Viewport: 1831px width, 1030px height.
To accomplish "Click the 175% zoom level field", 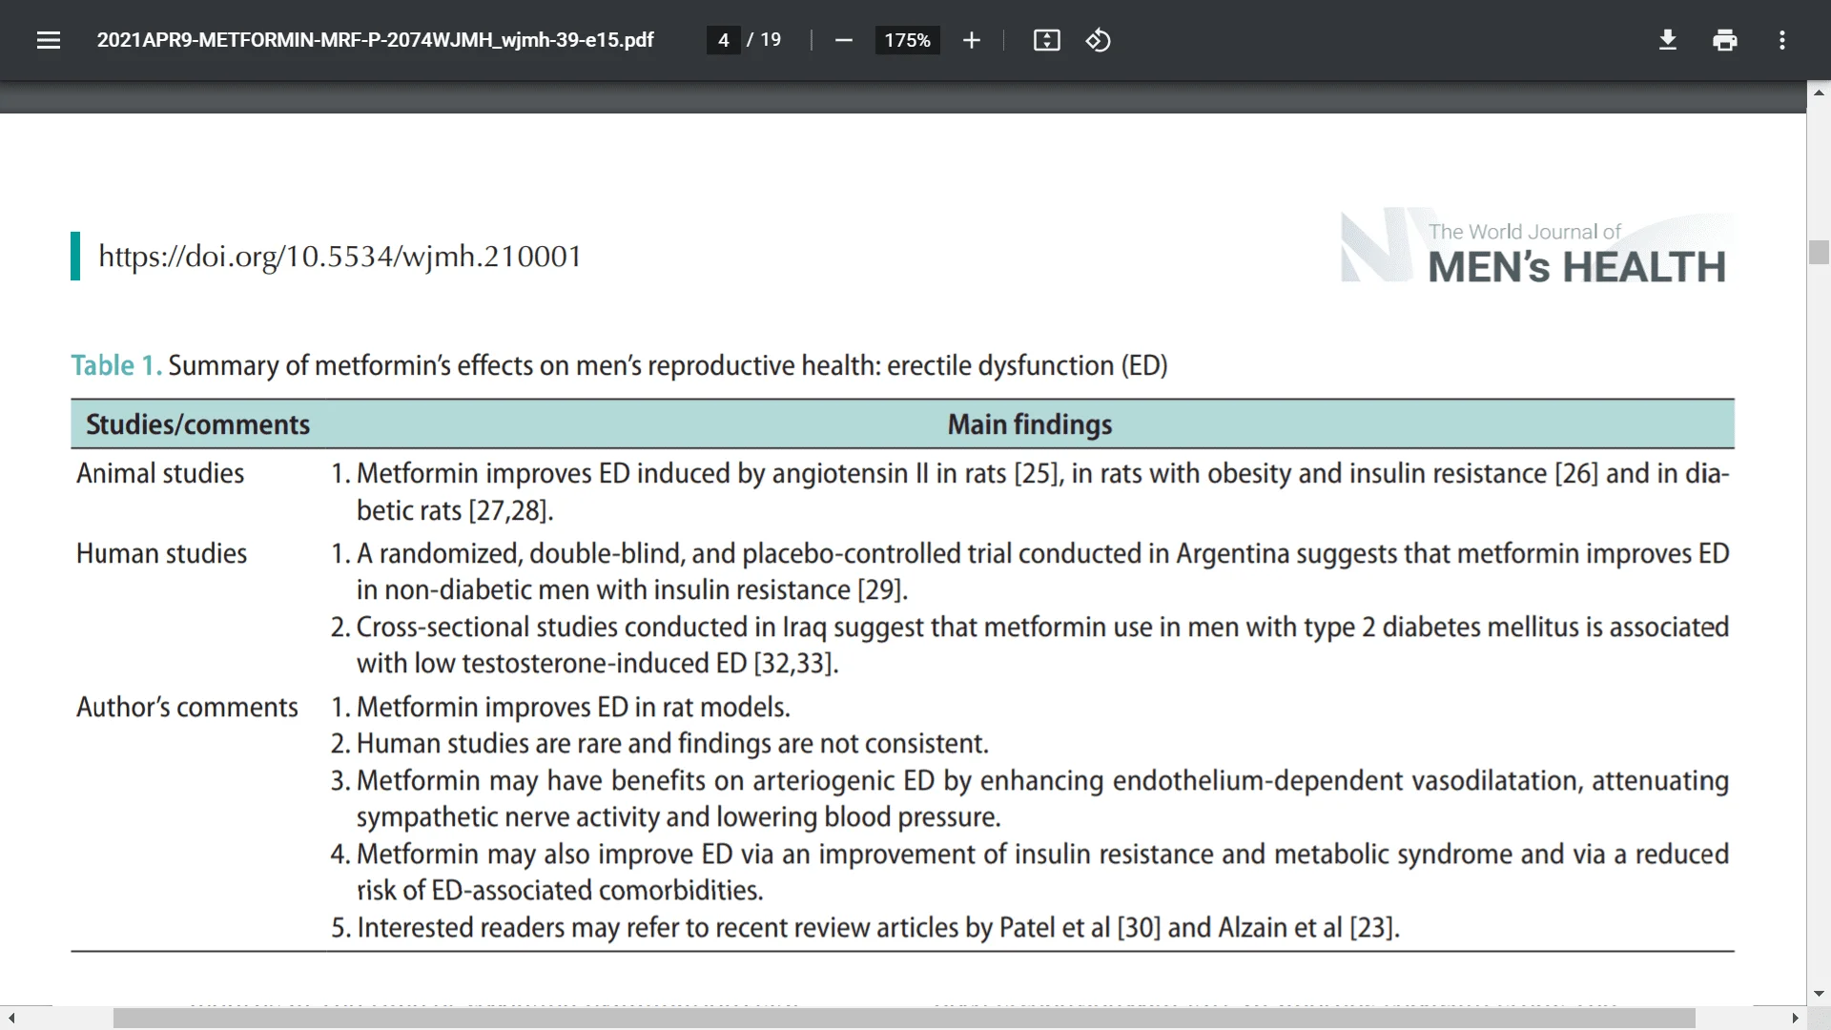I will coord(907,40).
